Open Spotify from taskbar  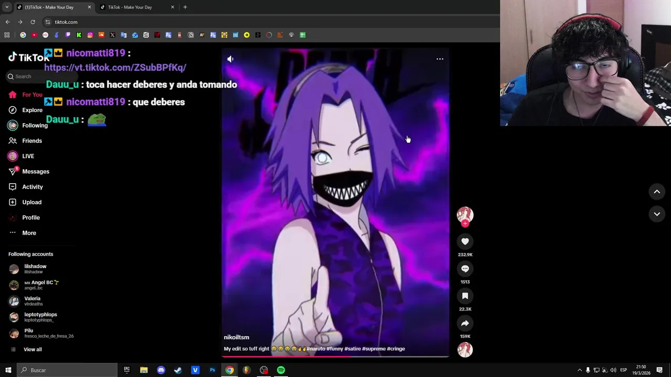pos(281,370)
